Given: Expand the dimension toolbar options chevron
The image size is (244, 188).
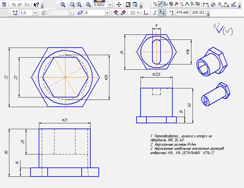Looking at the screenshot, I should tap(240, 6).
